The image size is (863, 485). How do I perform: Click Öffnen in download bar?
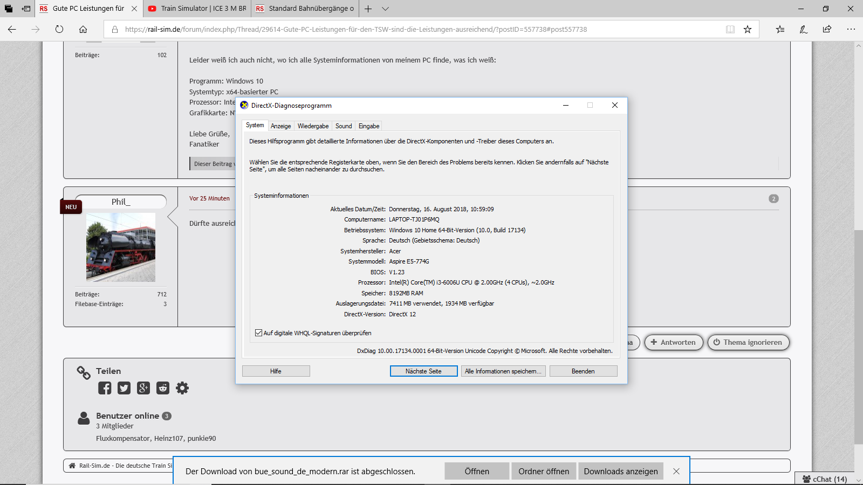coord(477,471)
